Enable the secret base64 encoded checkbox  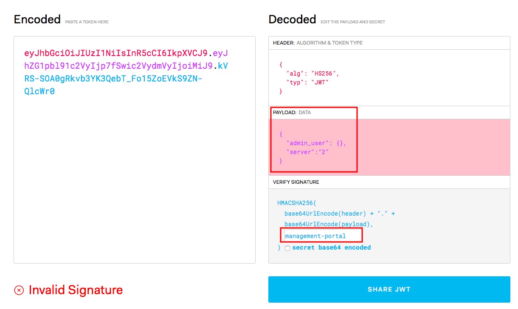point(287,248)
